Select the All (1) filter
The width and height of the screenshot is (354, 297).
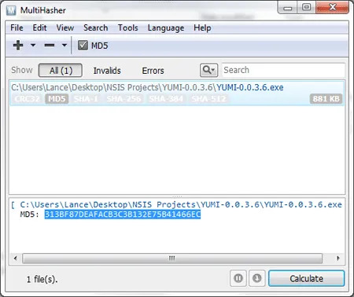[x=61, y=70]
